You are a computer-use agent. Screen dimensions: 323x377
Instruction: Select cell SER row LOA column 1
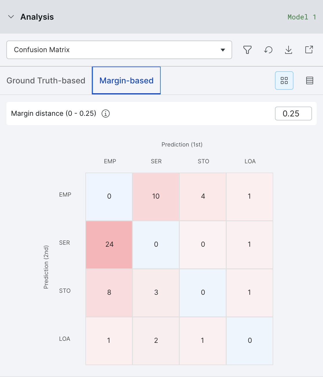click(250, 245)
